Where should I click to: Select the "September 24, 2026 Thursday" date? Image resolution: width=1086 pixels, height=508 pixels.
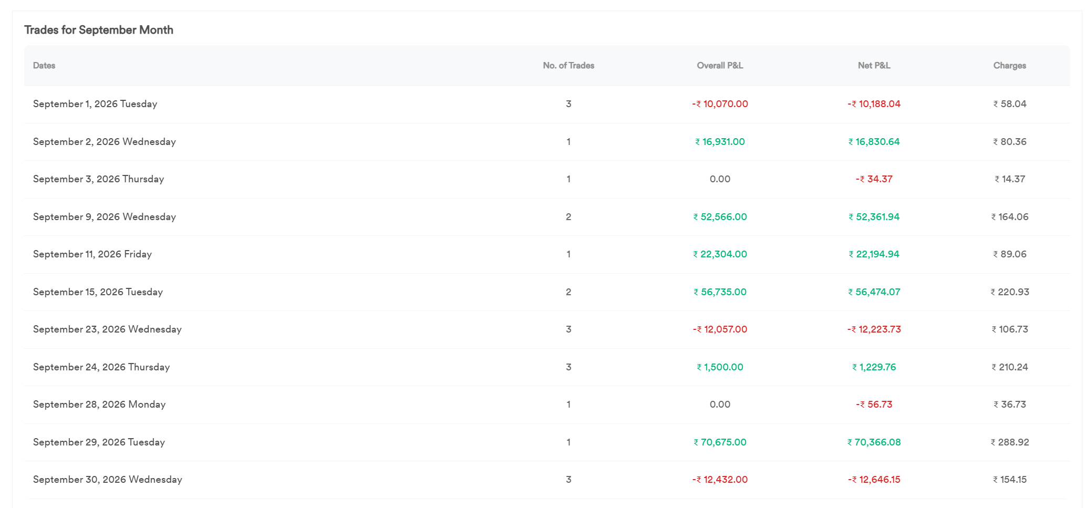pos(101,367)
